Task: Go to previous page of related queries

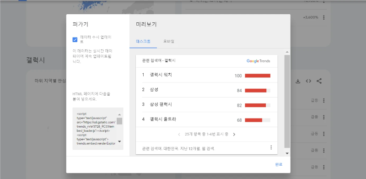Action: [x=179, y=135]
